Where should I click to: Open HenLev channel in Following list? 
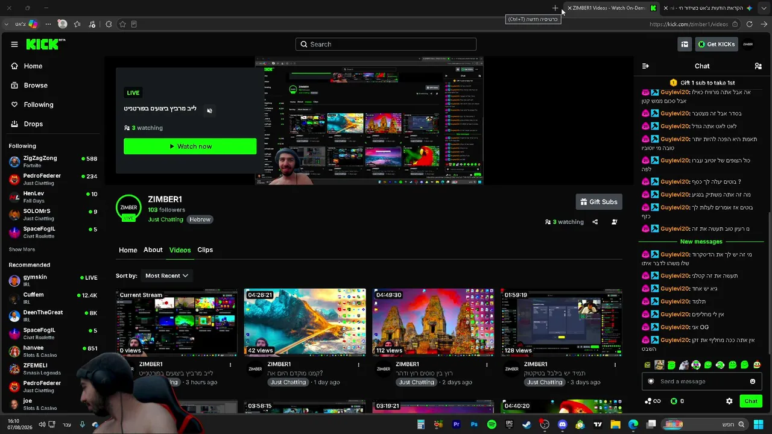(x=52, y=197)
